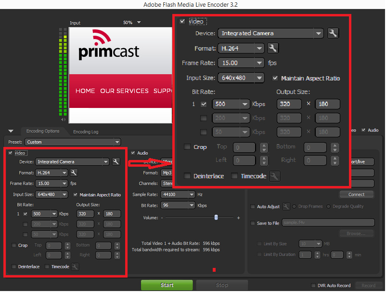
Task: Enable Deinterlace in the lower-left Video panel
Action: click(x=14, y=266)
